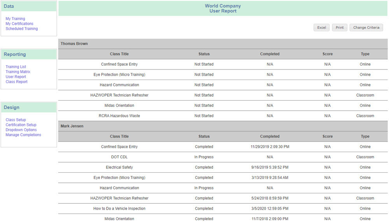Select the DOT CDL row for Mark Jensen
Viewport: 389px width, 222px height.
(223, 157)
